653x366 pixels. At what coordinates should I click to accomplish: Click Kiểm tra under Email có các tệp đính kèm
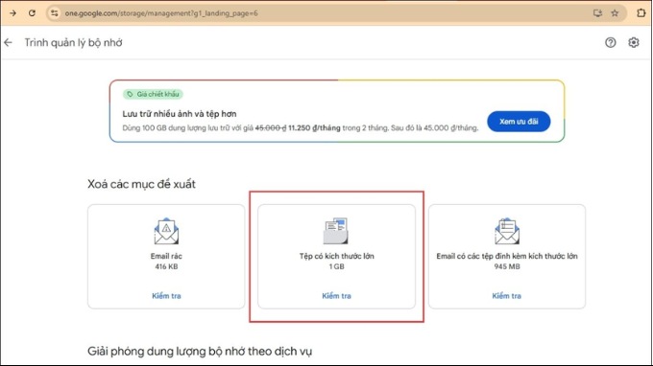click(x=506, y=296)
